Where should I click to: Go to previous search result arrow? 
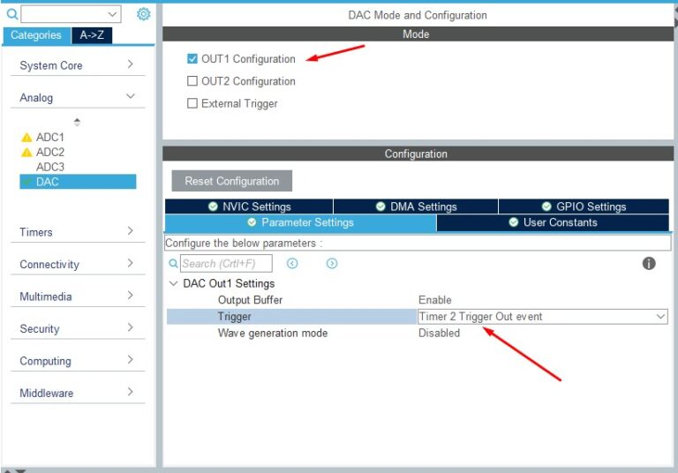(x=292, y=263)
